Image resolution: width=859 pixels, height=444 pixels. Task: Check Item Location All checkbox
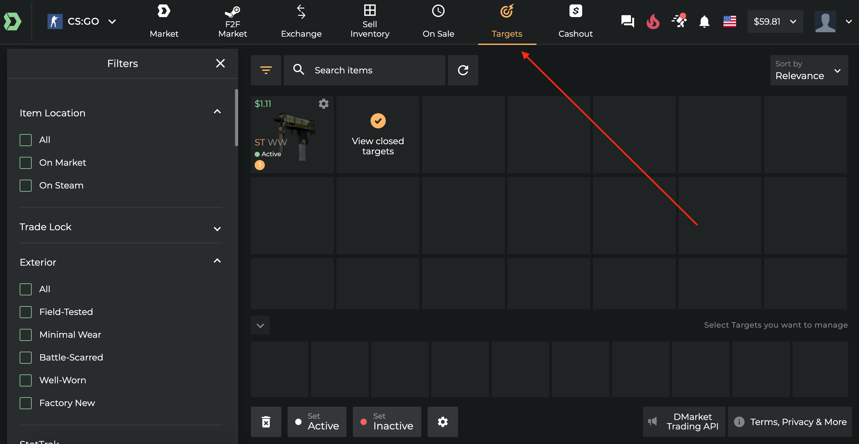point(26,140)
